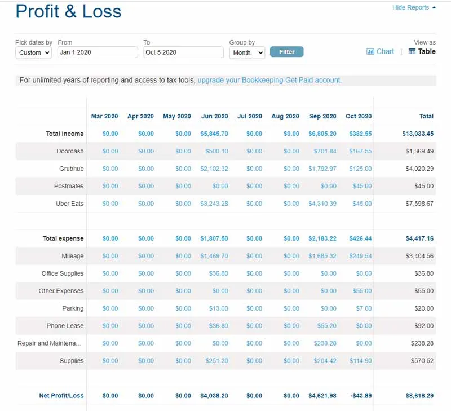451x411 pixels.
Task: Open upgrade your Bookkeeping Get Paid account link
Action: (269, 80)
